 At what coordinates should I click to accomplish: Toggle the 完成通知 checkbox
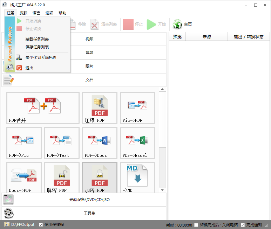click(x=243, y=225)
